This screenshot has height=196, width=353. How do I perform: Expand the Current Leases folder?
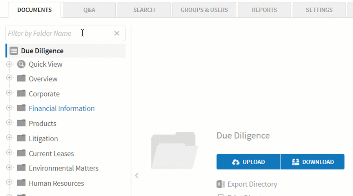tap(9, 152)
